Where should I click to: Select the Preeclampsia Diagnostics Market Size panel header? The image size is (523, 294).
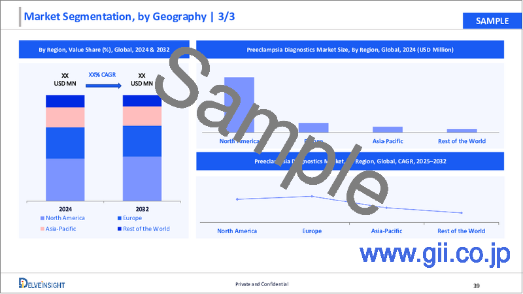pos(350,48)
